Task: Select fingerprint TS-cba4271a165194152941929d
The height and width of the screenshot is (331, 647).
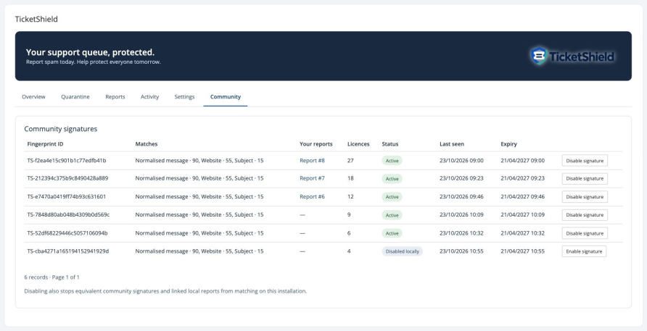Action: click(x=68, y=251)
